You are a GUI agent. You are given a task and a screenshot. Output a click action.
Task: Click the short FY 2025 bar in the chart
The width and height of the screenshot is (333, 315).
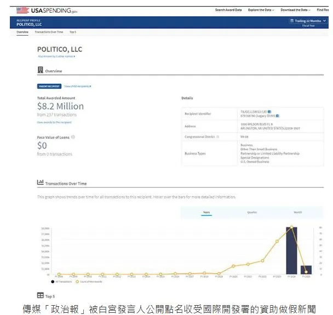click(x=306, y=270)
